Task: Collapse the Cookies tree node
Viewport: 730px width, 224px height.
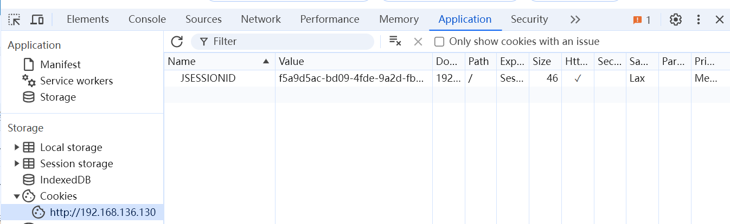Action: click(17, 196)
